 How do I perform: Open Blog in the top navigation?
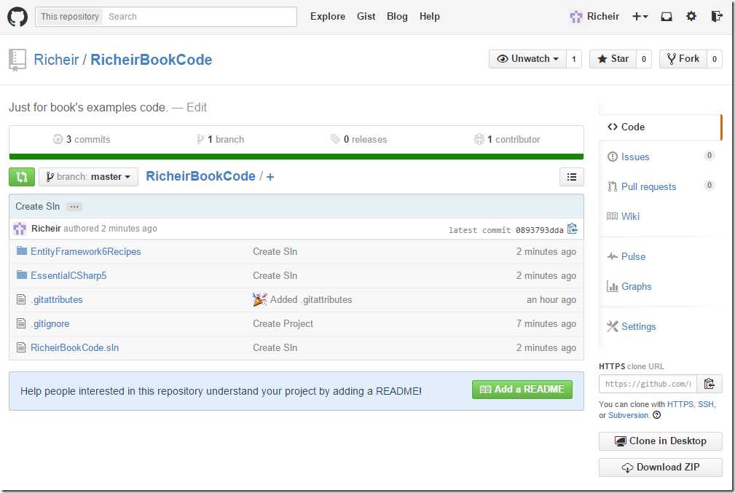pyautogui.click(x=397, y=17)
